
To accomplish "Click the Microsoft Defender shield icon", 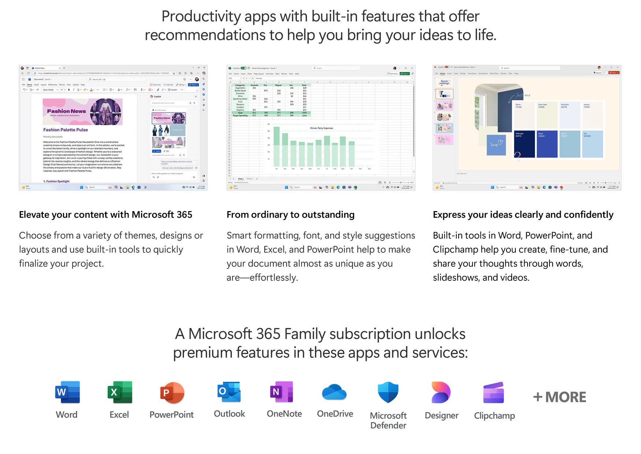I will (x=388, y=392).
